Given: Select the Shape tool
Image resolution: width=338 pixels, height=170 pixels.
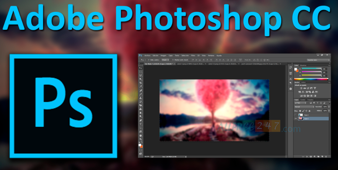Looking at the screenshot, I should pyautogui.click(x=141, y=132).
